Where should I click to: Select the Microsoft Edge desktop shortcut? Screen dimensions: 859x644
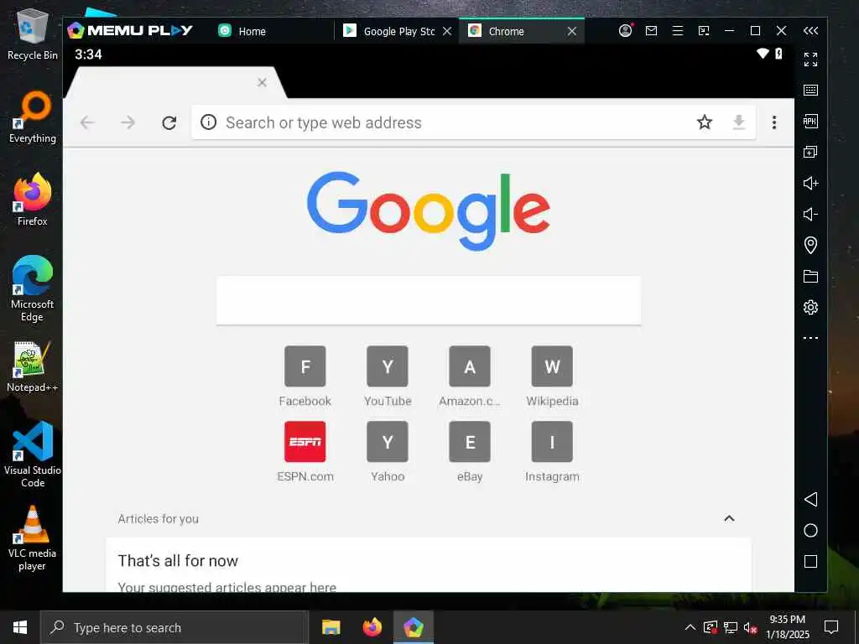click(33, 289)
